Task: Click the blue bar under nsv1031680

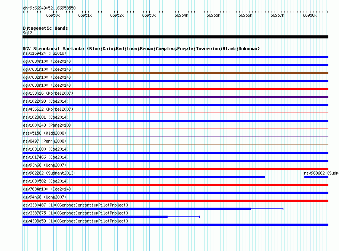Action: (175, 153)
